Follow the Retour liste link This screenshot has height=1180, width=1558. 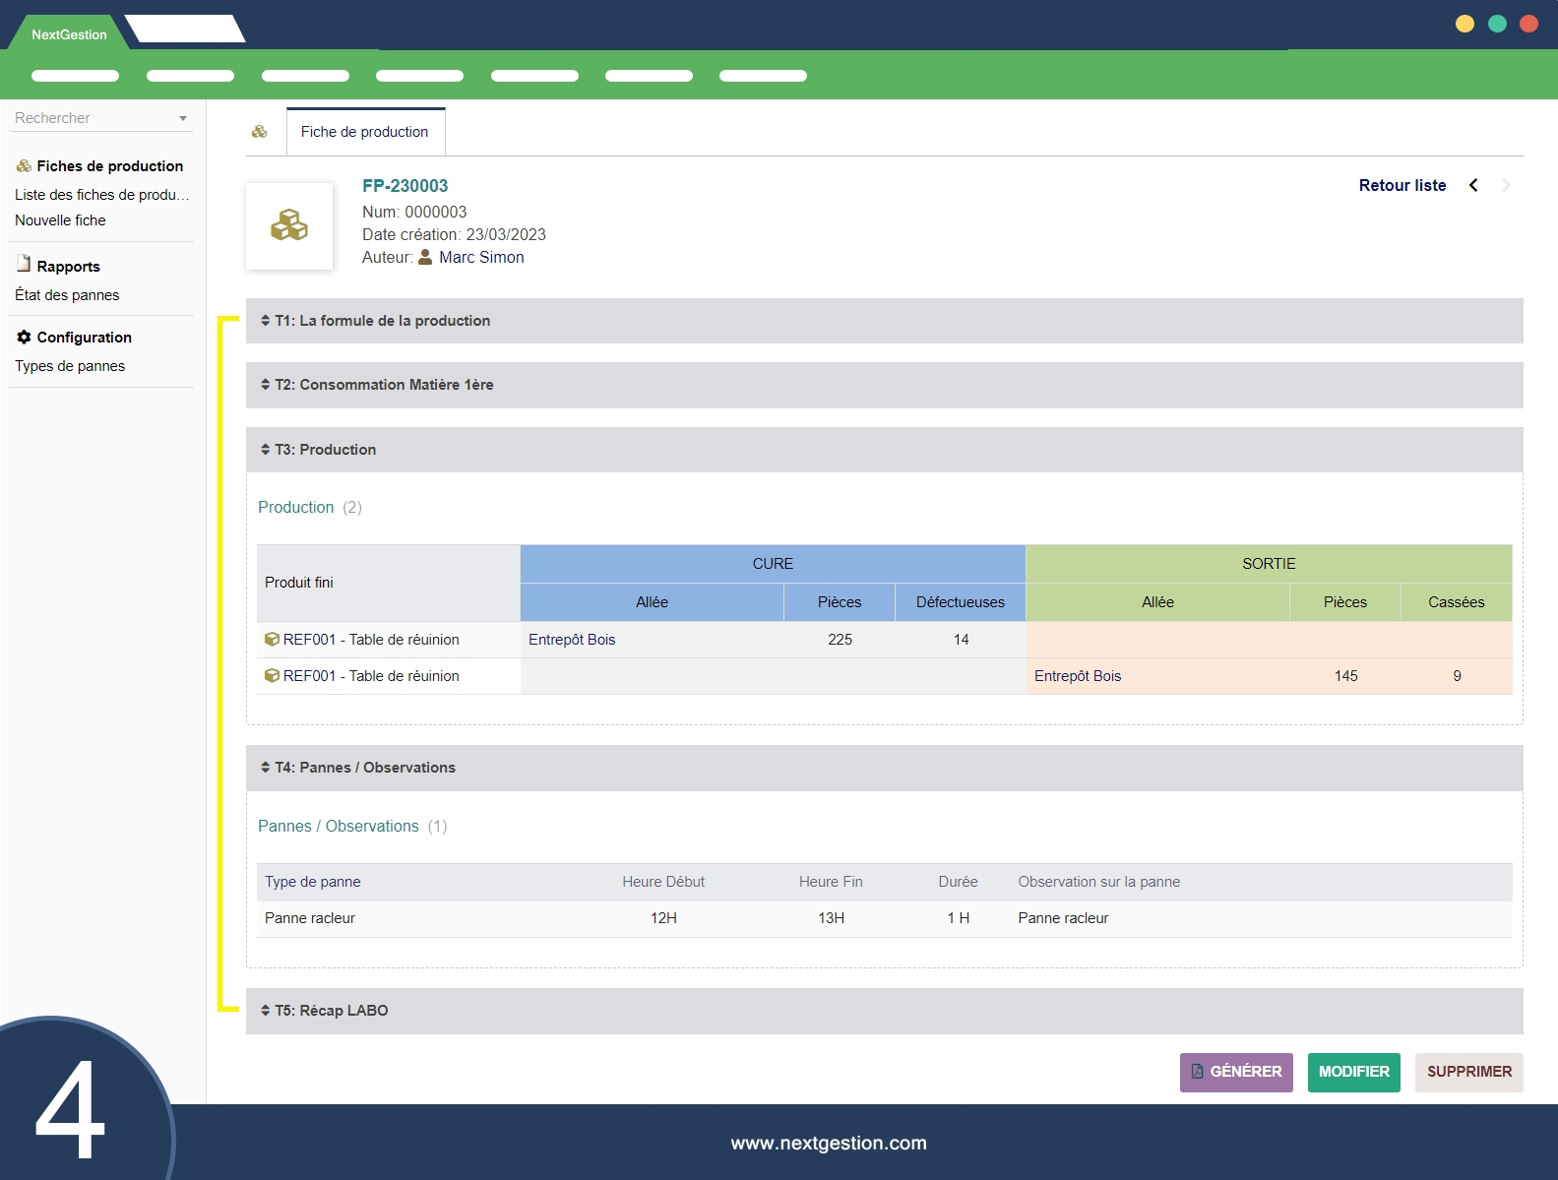[1402, 185]
